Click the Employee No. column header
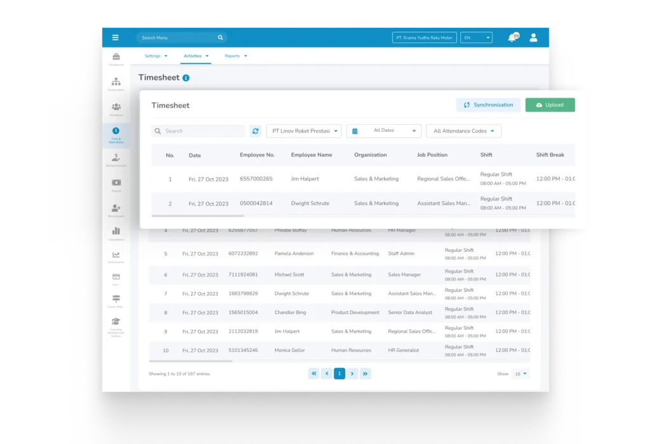The image size is (650, 444). pyautogui.click(x=257, y=155)
